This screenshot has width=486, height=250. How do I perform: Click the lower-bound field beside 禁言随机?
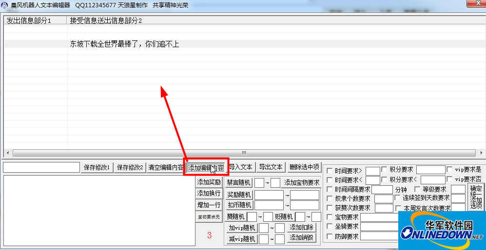(x=259, y=183)
